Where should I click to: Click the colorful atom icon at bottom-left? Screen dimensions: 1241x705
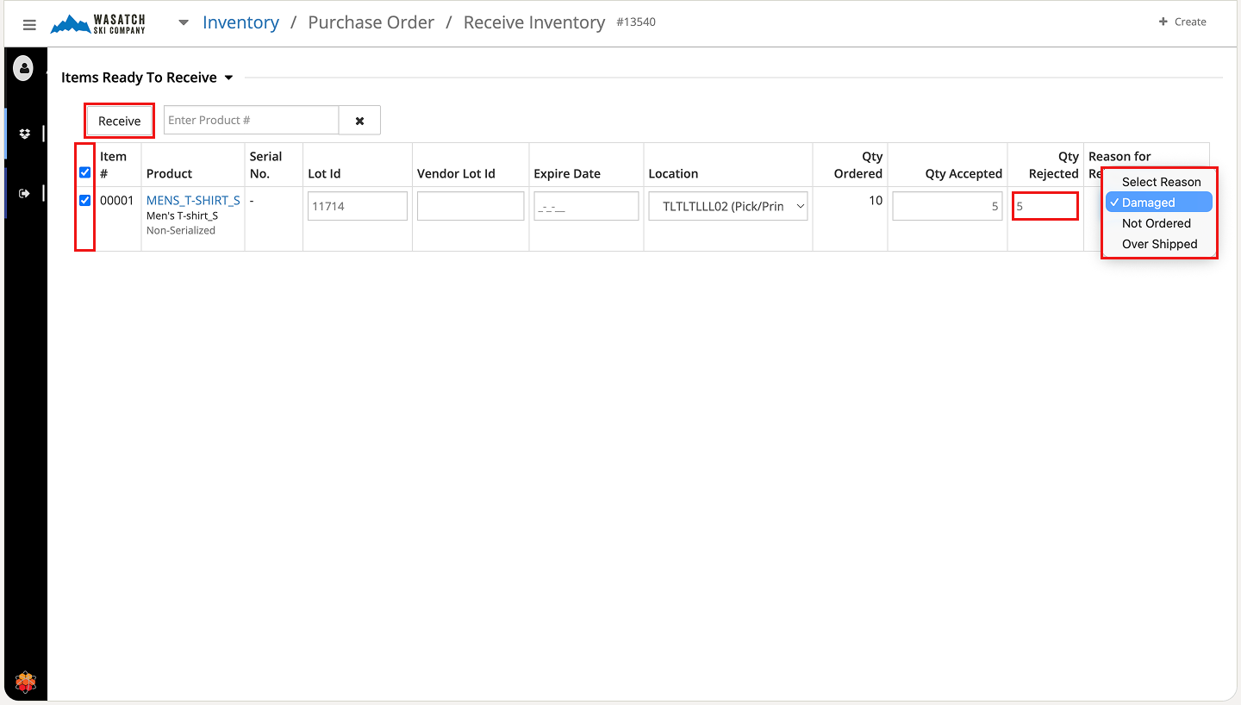pos(26,683)
